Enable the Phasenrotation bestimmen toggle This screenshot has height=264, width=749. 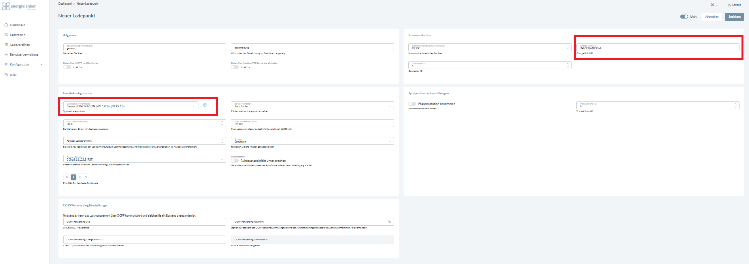[x=412, y=104]
